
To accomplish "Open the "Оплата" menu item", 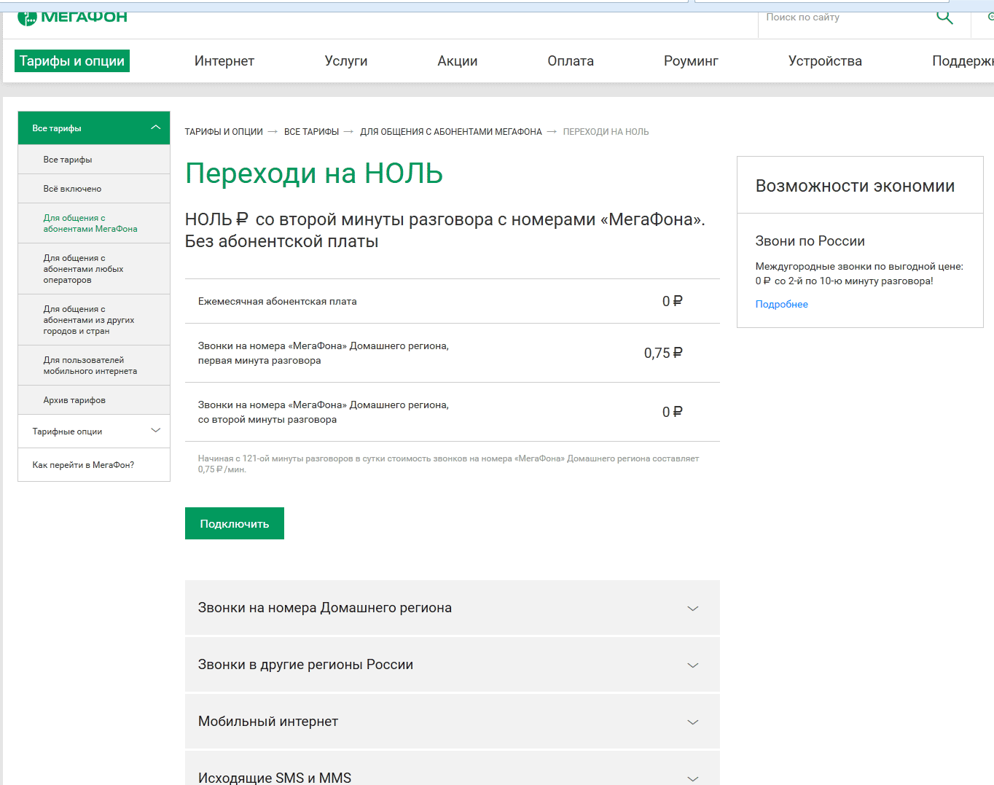I will (571, 61).
